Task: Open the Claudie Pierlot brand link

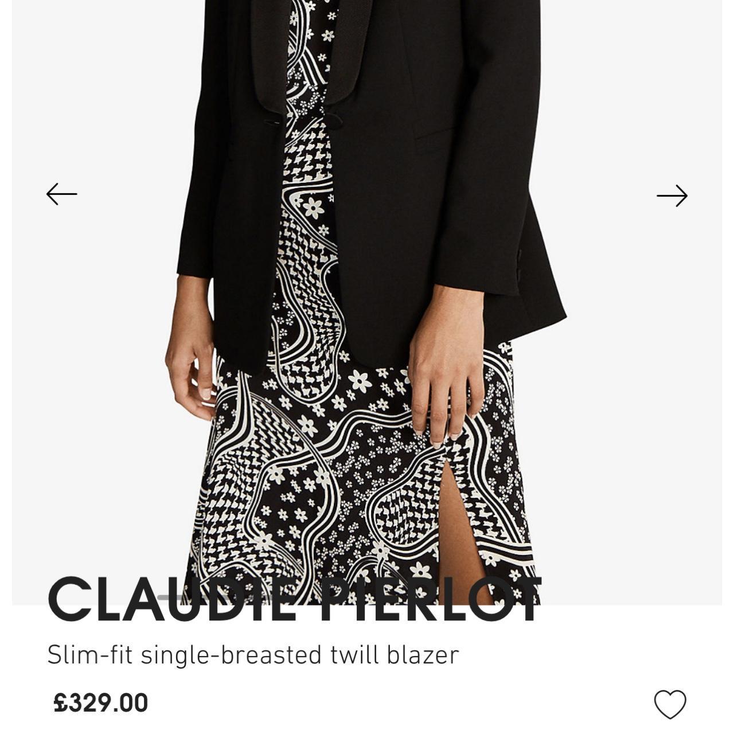Action: [295, 599]
